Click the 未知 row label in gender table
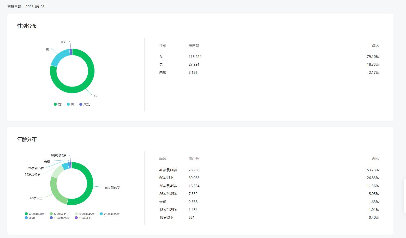 click(163, 72)
